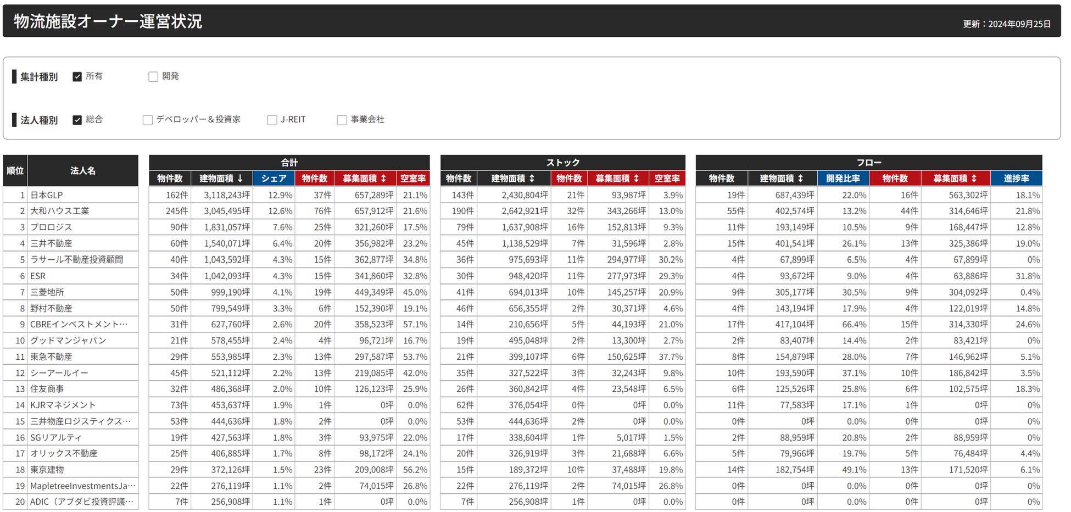Image resolution: width=1071 pixels, height=512 pixels.
Task: Click 東急不動産 company name
Action: pos(51,357)
